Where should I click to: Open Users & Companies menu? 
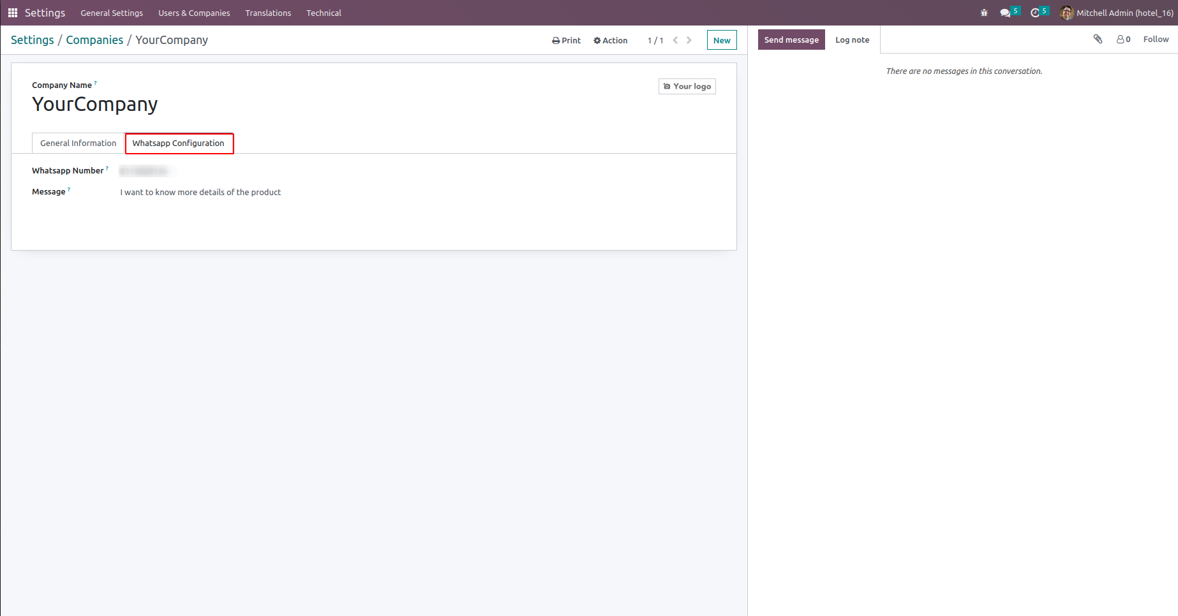[194, 13]
